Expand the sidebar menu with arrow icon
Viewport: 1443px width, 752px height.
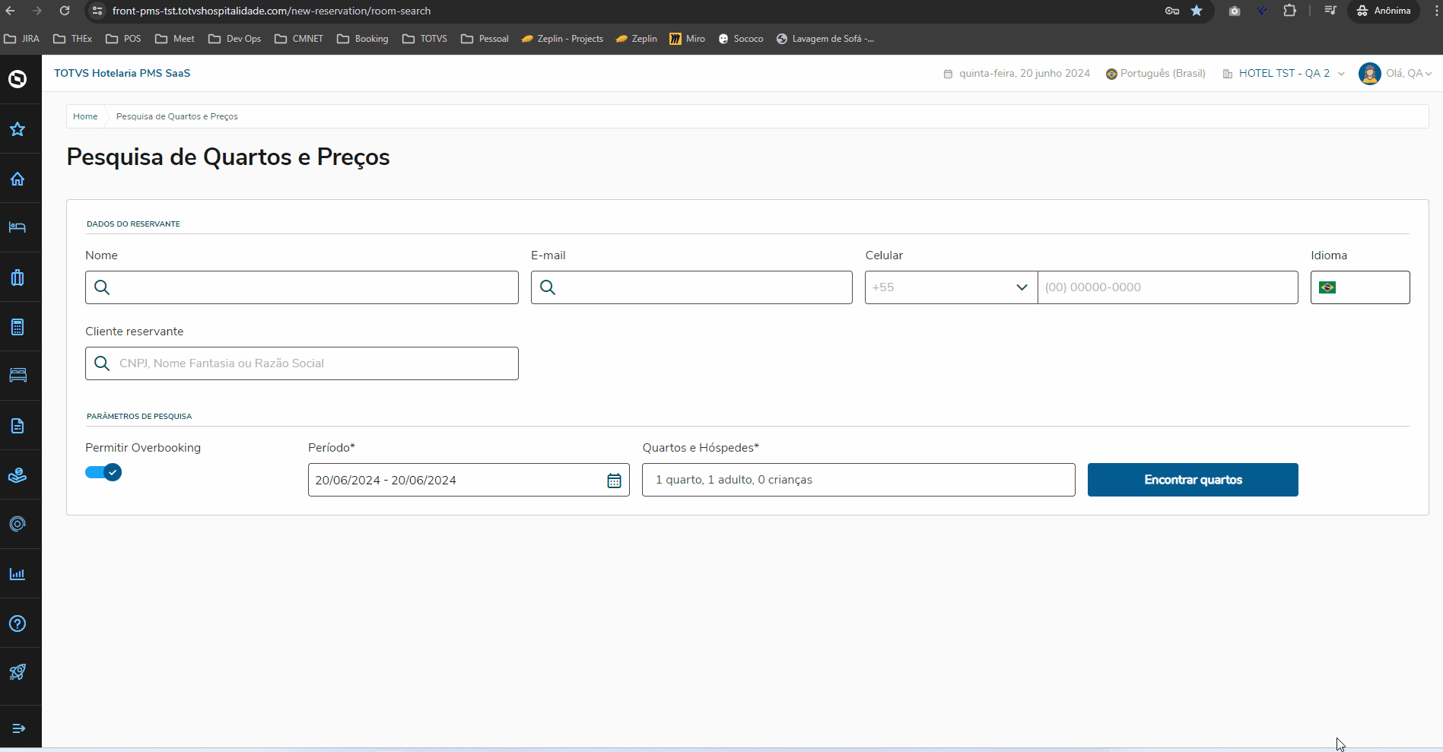[19, 728]
